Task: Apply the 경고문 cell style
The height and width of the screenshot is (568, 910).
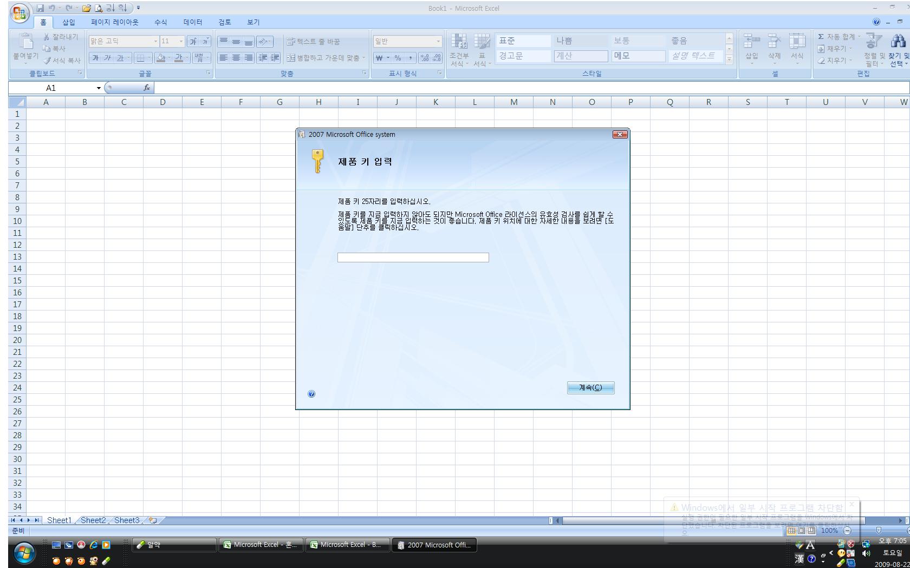Action: (x=523, y=56)
